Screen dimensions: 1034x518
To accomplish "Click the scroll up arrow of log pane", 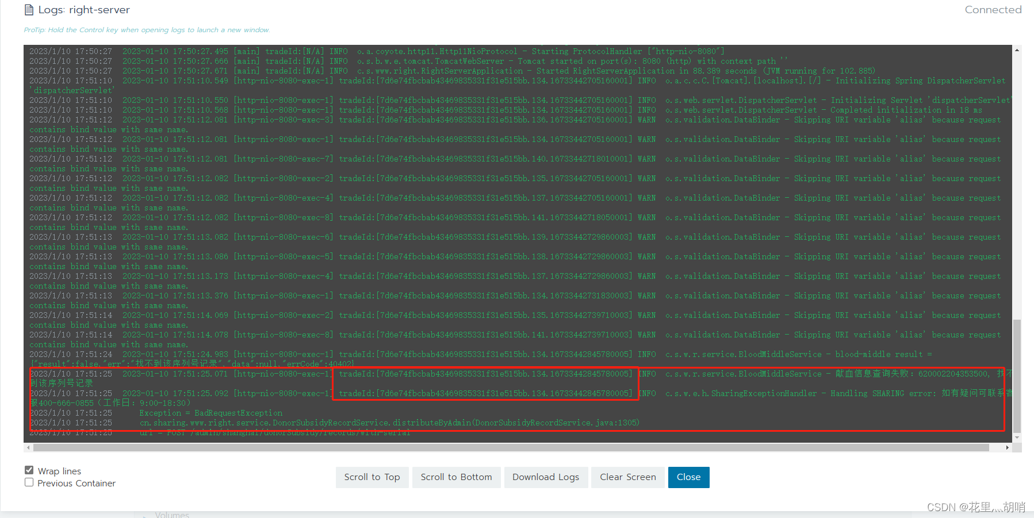I will pyautogui.click(x=1017, y=50).
